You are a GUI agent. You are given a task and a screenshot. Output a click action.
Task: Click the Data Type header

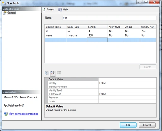tap(77, 27)
